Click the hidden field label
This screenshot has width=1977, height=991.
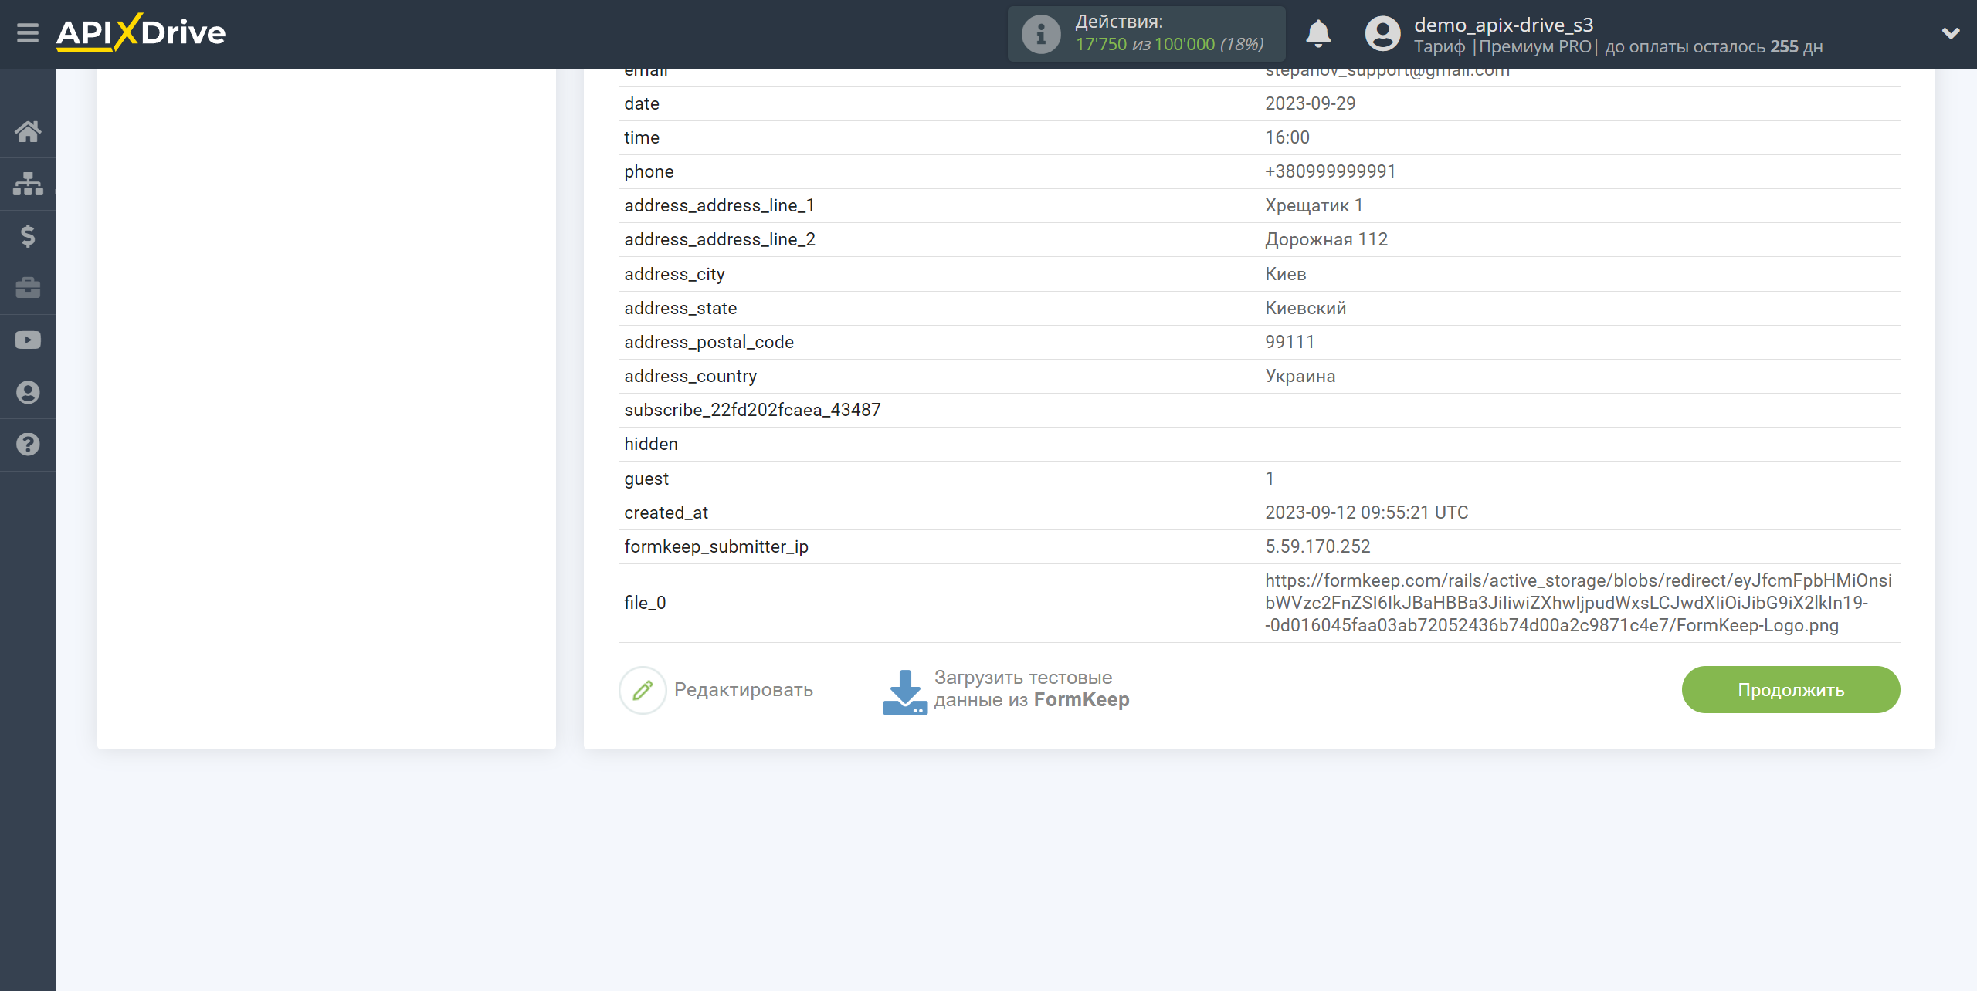(x=651, y=444)
